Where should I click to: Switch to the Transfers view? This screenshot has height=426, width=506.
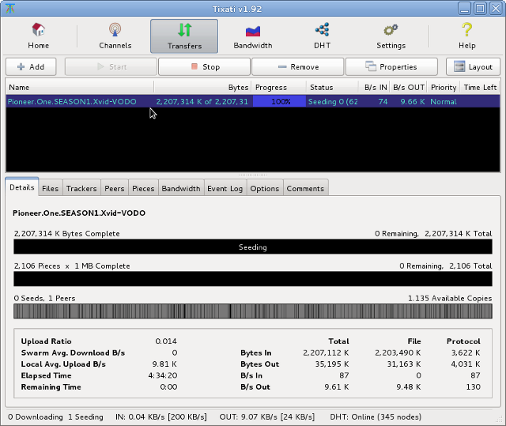click(184, 36)
